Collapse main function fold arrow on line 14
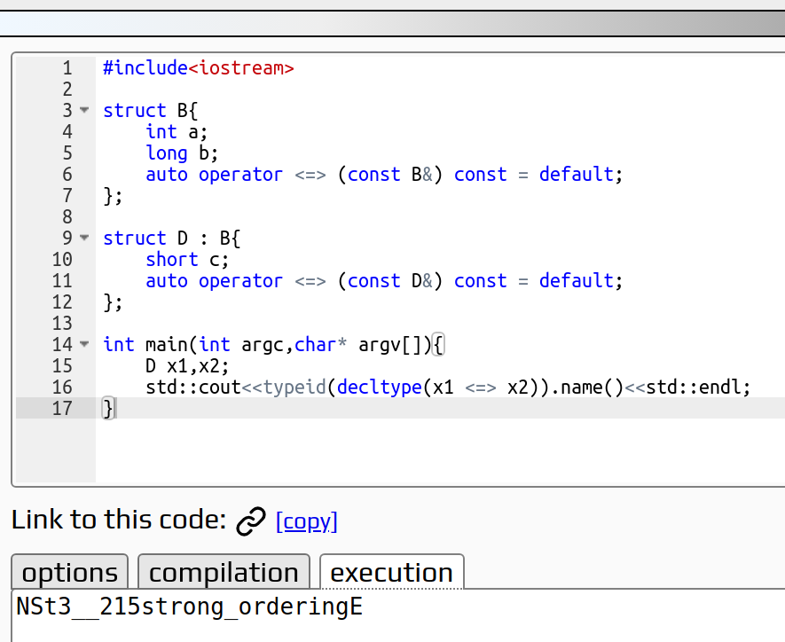The height and width of the screenshot is (642, 785). (84, 344)
